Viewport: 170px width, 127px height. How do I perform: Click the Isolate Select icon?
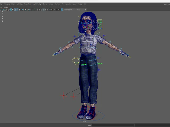(36, 10)
